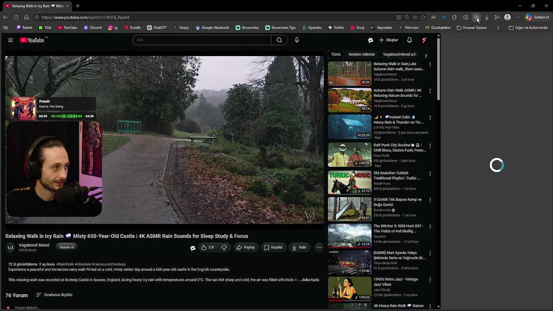Image resolution: width=553 pixels, height=311 pixels.
Task: Dislike the video with thumbs down
Action: (x=224, y=248)
